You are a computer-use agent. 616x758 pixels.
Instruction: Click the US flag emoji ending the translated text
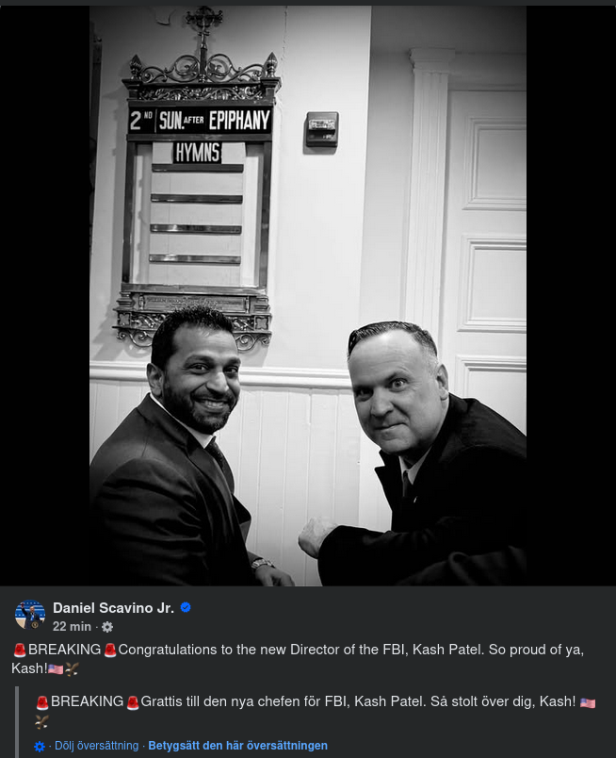pos(588,703)
